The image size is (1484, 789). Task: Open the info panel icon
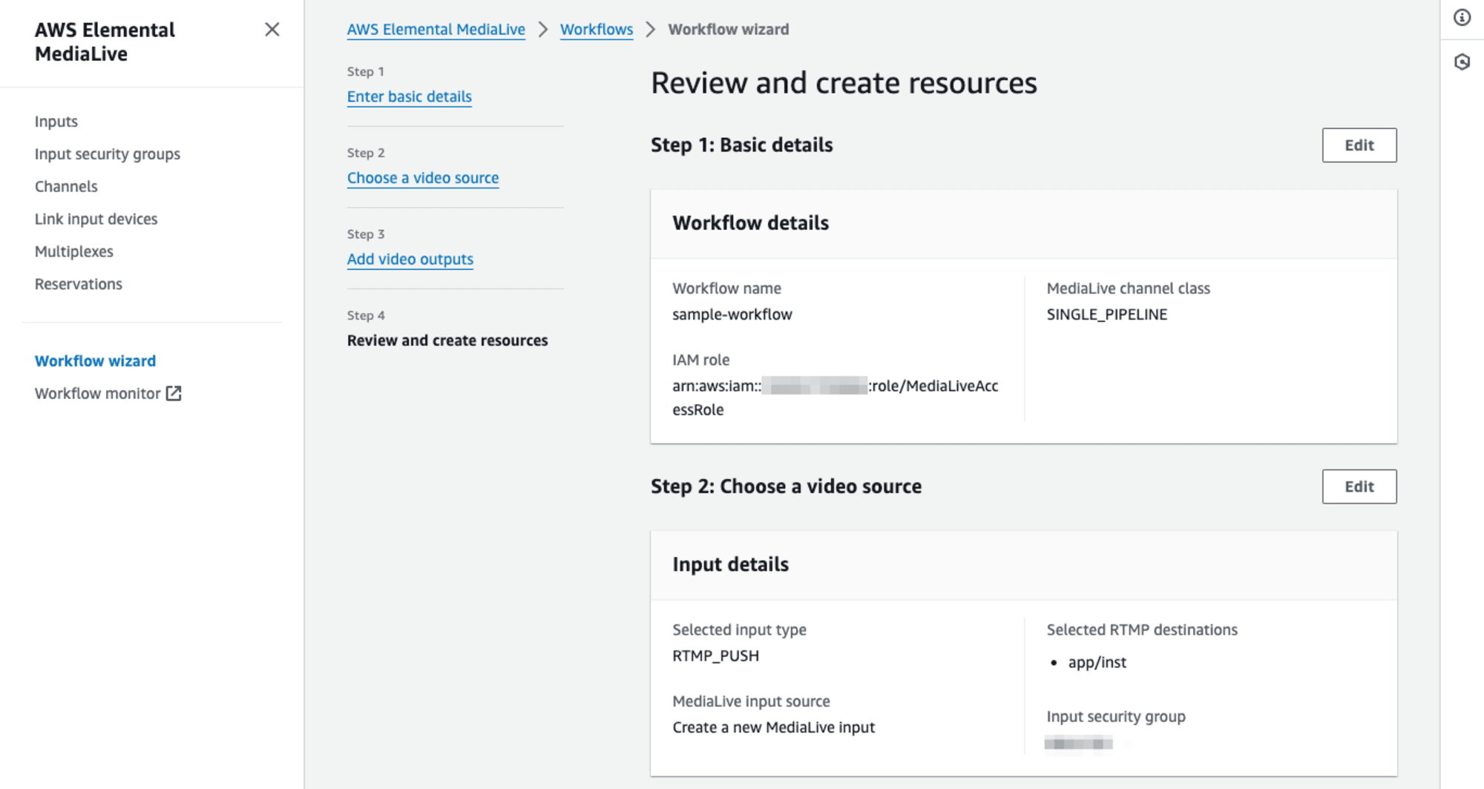pos(1462,17)
